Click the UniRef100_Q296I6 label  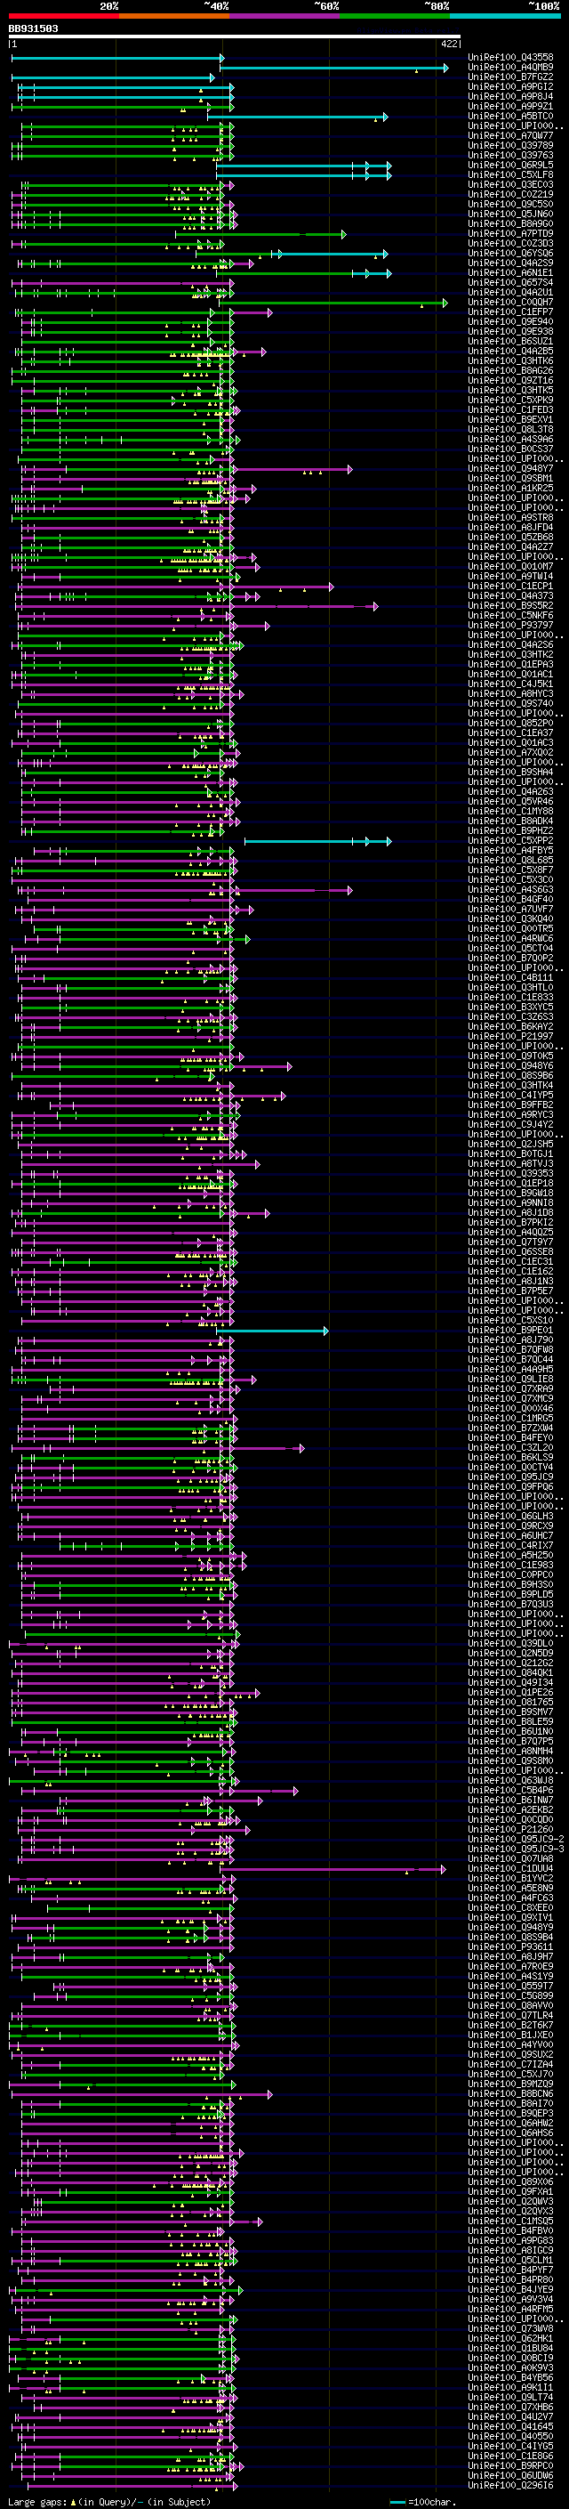click(510, 2485)
